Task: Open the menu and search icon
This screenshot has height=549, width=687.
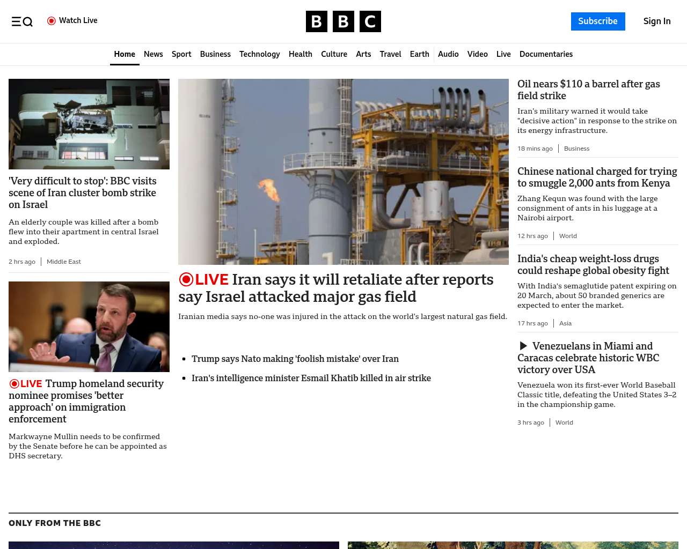Action: point(22,21)
